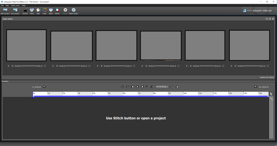Screen dimensions: 277x146
Task: Open the Blend tool
Action: (x=51, y=11)
